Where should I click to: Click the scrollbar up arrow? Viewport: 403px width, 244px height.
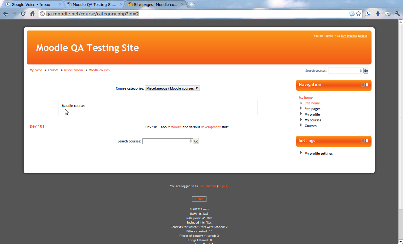400,22
